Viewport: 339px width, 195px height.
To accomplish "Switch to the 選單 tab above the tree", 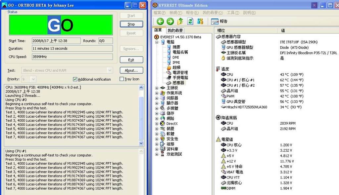I will point(158,30).
